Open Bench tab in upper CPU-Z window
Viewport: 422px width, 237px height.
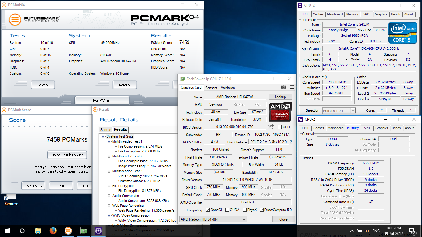396,14
